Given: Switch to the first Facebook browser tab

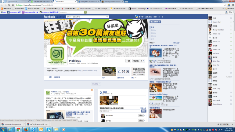Looking at the screenshot, I should [x=18, y=1].
